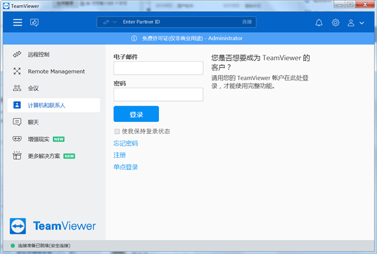Open 更多解决方案 sidebar item
This screenshot has width=377, height=254.
coord(54,156)
